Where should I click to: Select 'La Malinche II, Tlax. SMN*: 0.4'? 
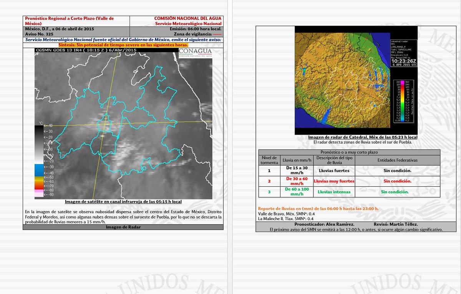286,218
